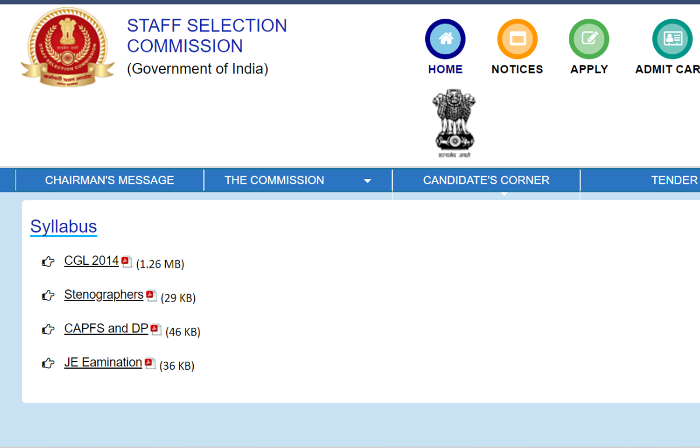Click the Staff Selection Commission title text
Image resolution: width=700 pixels, height=448 pixels.
pyautogui.click(x=207, y=36)
